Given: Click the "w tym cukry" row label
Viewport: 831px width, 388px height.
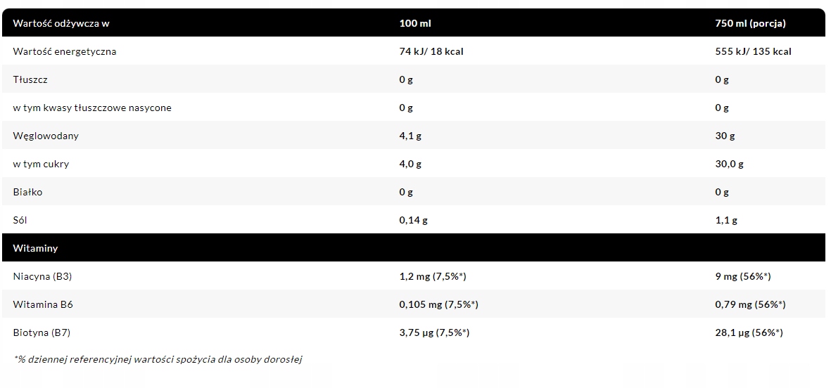Looking at the screenshot, I should [x=41, y=164].
